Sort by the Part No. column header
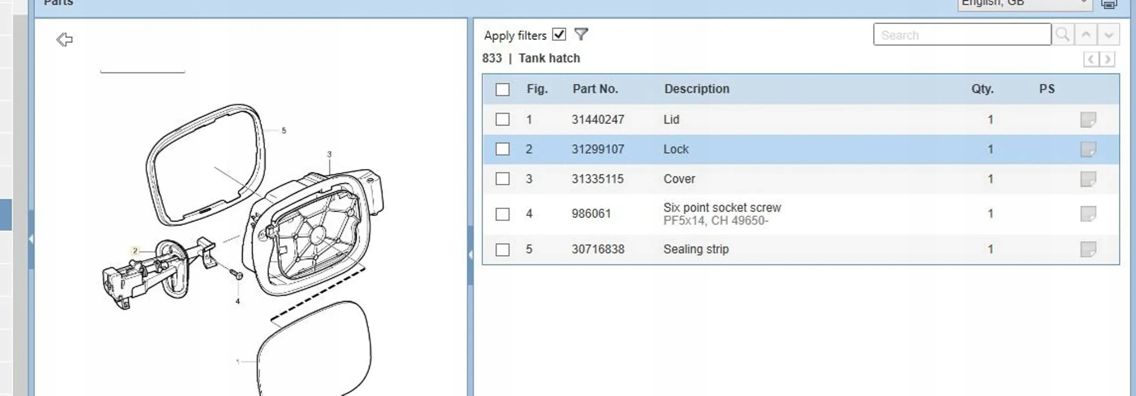The image size is (1136, 396). pyautogui.click(x=595, y=89)
